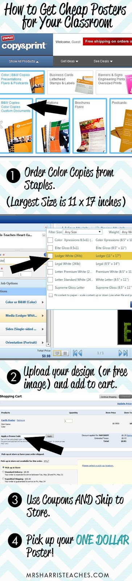The height and width of the screenshot is (581, 132).
Task: Select the Expedited Shipping option
Action: point(3,479)
